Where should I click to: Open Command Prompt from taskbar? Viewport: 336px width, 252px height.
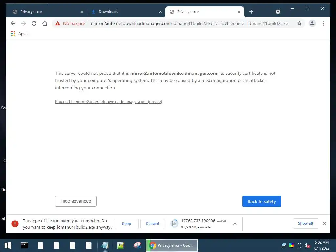24,245
